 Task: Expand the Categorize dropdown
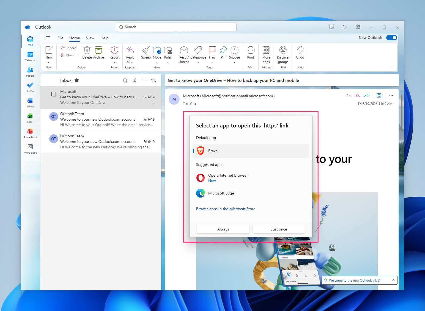tap(198, 62)
